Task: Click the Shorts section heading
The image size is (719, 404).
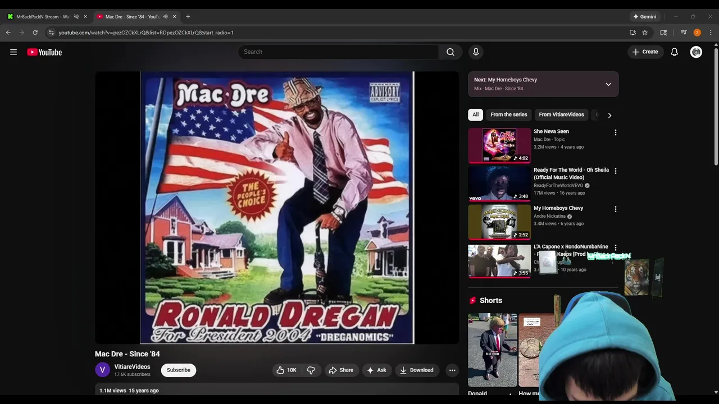Action: [491, 301]
